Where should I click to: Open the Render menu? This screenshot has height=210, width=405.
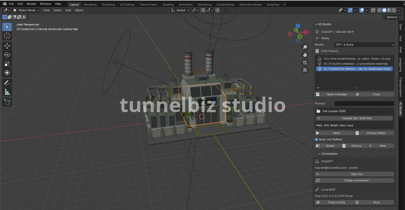point(32,4)
